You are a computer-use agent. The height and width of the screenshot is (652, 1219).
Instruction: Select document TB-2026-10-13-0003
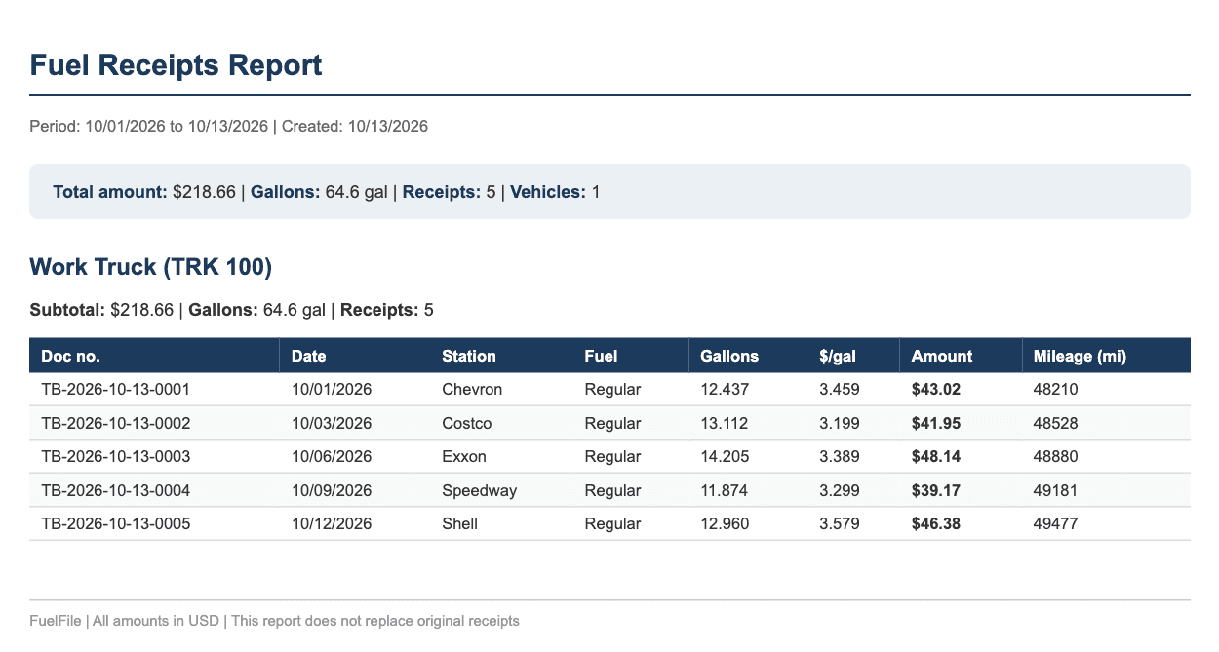click(115, 456)
